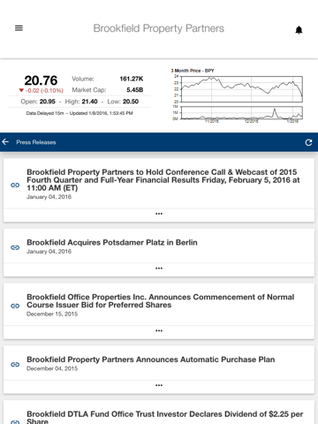Click link icon beside Conference Call release
This screenshot has width=318, height=424.
[x=15, y=185]
